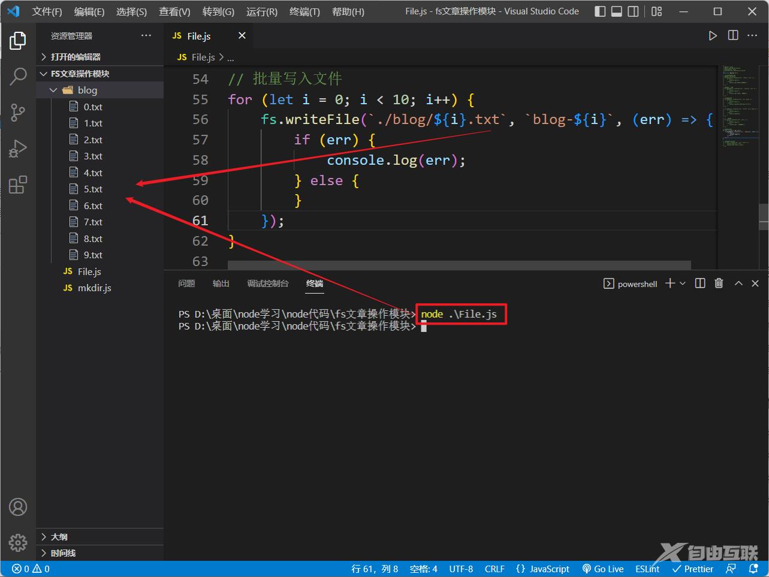Create new terminal with plus icon
Screen dimensions: 769x577
(x=670, y=283)
